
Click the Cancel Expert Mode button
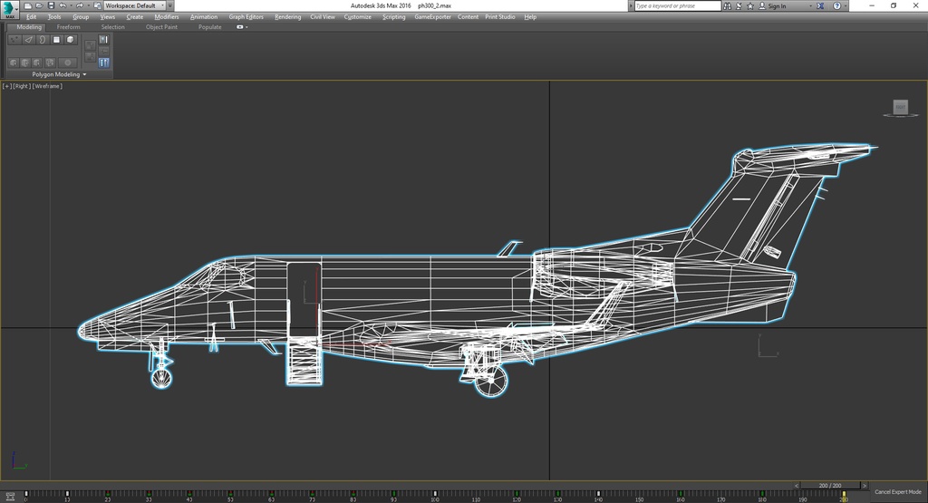point(897,491)
